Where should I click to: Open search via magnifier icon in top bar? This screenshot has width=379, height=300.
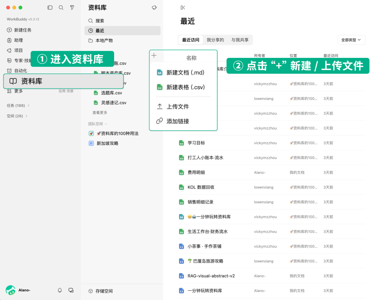click(61, 7)
